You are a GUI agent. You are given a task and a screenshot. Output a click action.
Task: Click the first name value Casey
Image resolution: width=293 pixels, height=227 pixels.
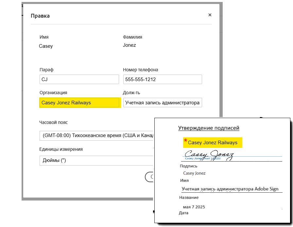[46, 46]
